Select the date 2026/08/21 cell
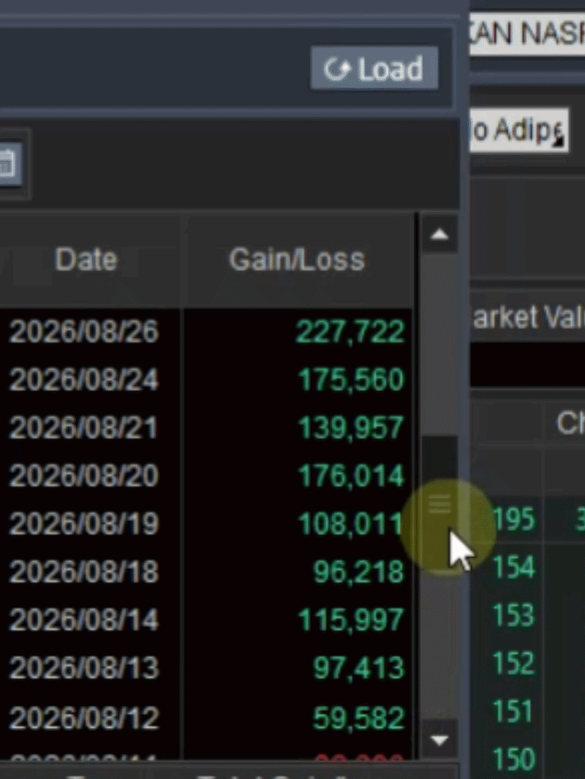 point(83,427)
